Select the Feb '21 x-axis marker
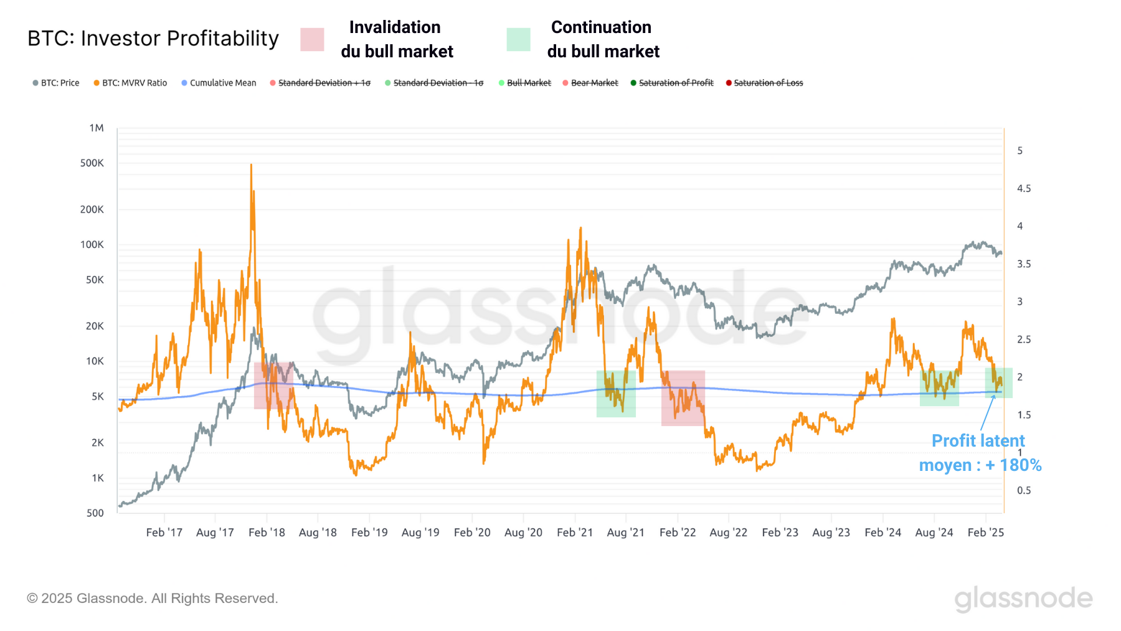 (574, 533)
